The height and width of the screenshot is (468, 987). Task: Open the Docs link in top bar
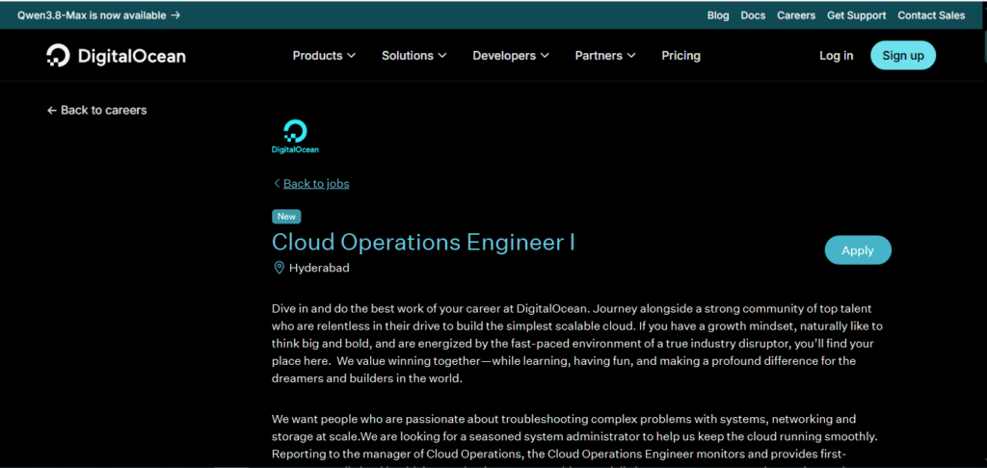point(753,15)
